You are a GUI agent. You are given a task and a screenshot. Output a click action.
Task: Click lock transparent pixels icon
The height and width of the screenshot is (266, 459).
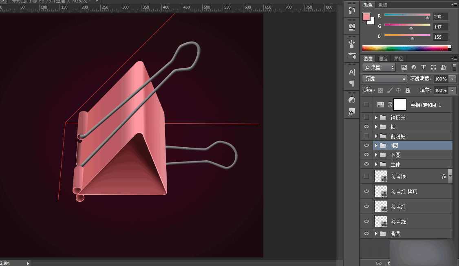point(380,90)
